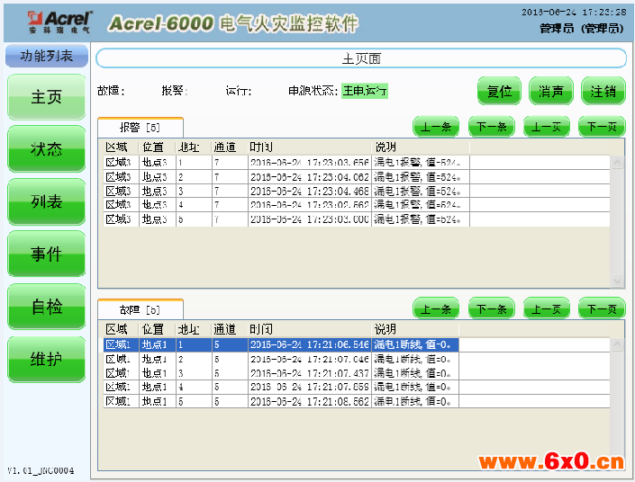Click 上一条 in the alarm panel
The height and width of the screenshot is (482, 635).
pyautogui.click(x=437, y=127)
